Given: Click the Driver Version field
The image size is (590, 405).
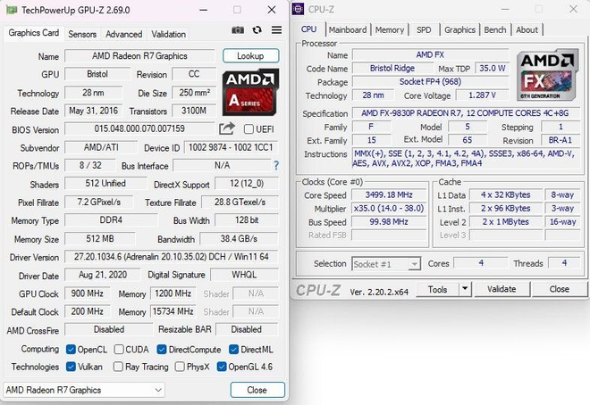Looking at the screenshot, I should coord(172,257).
